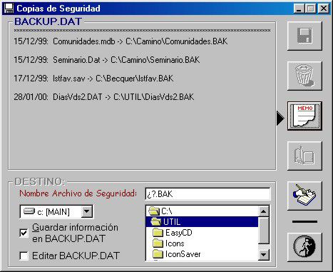The width and height of the screenshot is (333, 272).
Task: Open the c: [MAIN] drive dropdown
Action: [87, 211]
